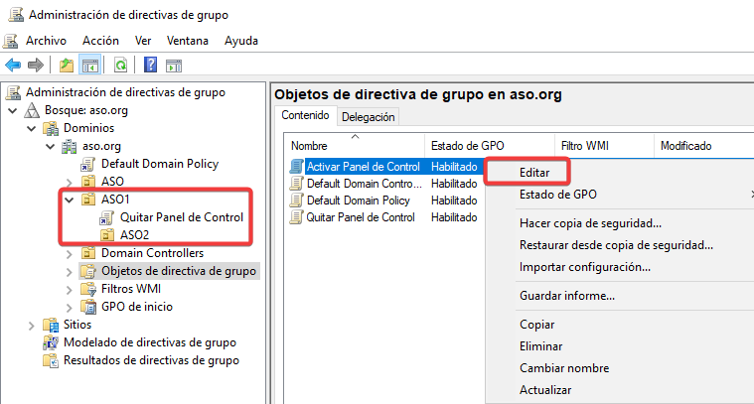This screenshot has height=404, width=754.
Task: Sort by the Nombre column header
Action: (309, 146)
